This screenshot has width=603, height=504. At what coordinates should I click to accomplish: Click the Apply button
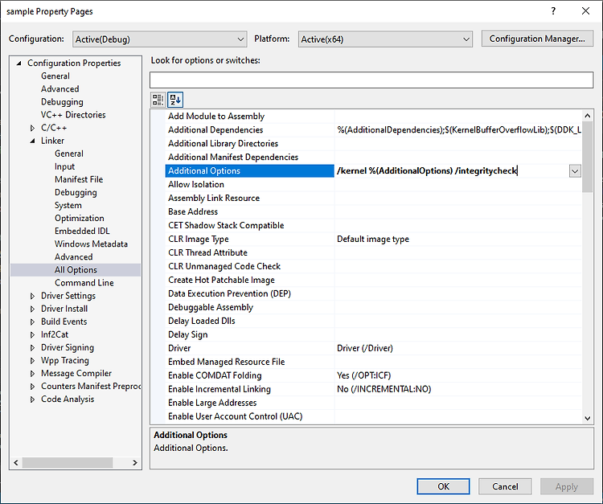pyautogui.click(x=567, y=486)
